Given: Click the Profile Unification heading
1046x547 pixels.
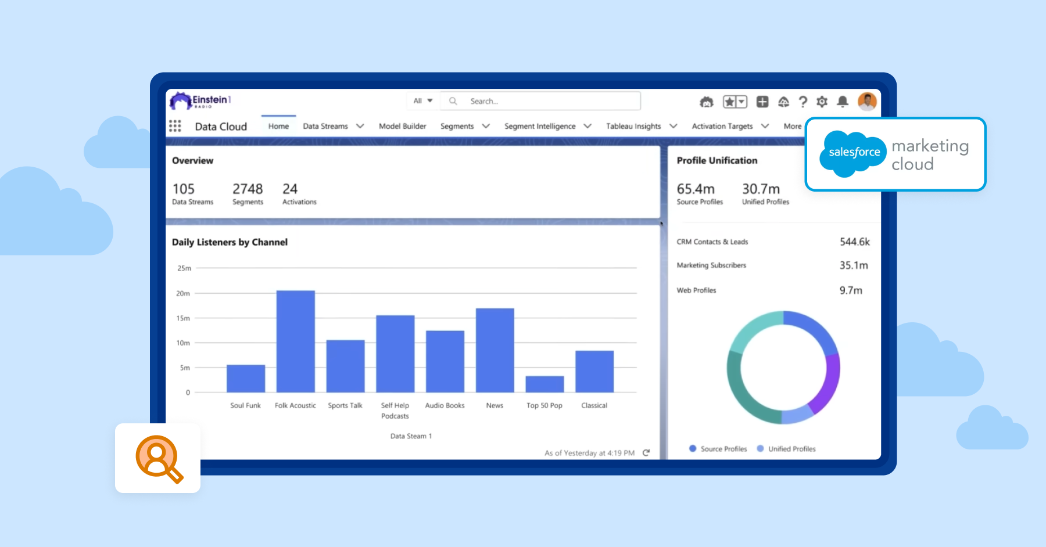Looking at the screenshot, I should (x=717, y=160).
